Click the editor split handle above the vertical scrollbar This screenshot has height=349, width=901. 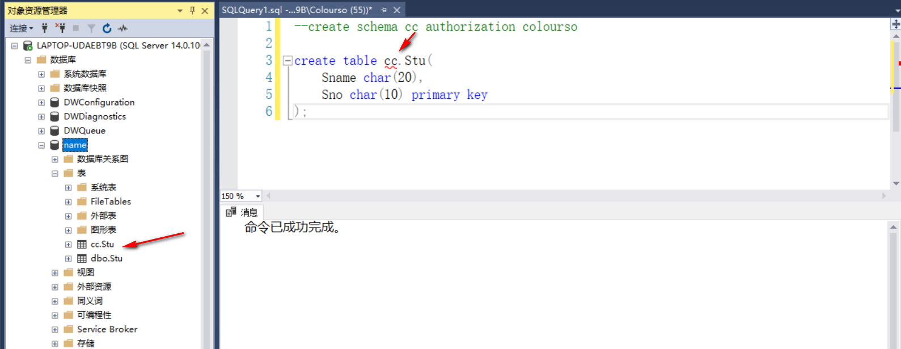tap(896, 24)
